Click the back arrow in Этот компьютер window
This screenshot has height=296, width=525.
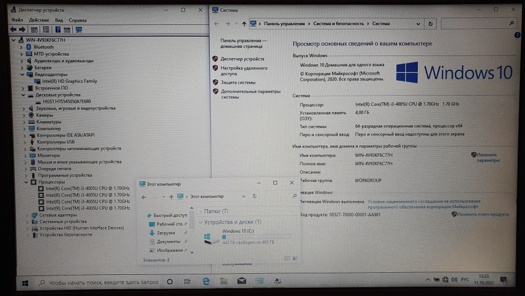pyautogui.click(x=144, y=197)
